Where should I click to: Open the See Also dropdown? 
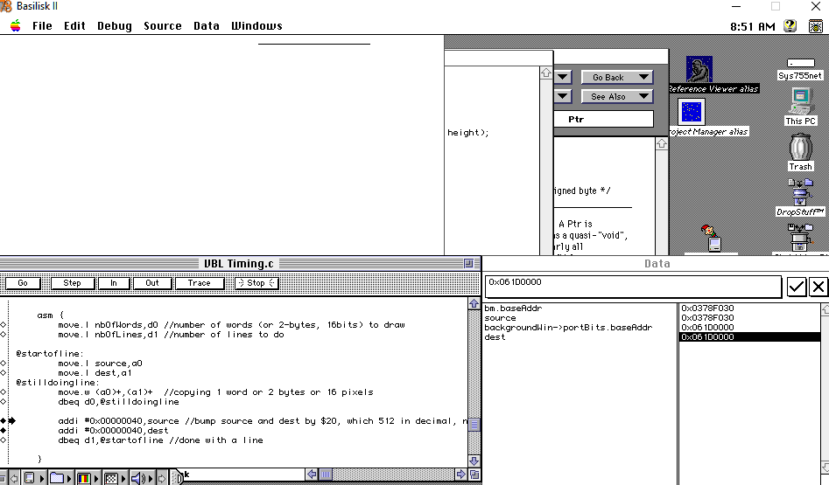[617, 96]
